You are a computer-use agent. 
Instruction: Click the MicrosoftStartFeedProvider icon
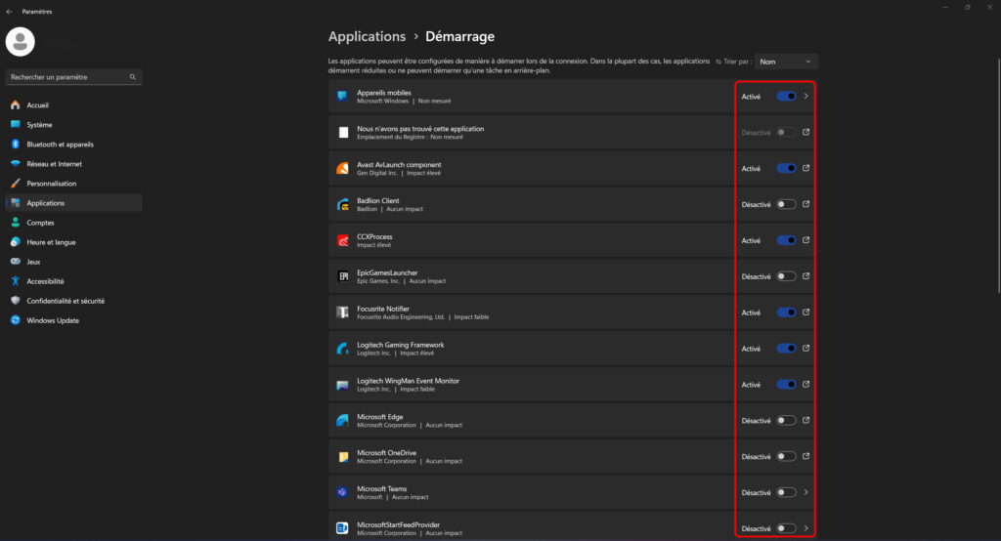(343, 528)
